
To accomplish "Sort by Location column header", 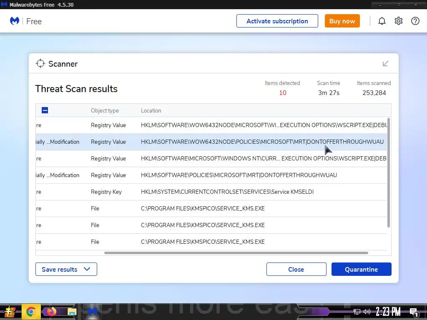I will coord(151,110).
